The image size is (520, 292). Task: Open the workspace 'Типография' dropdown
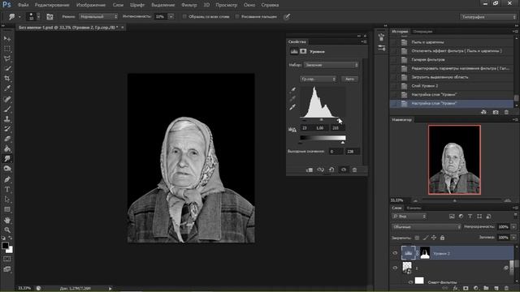click(x=487, y=16)
